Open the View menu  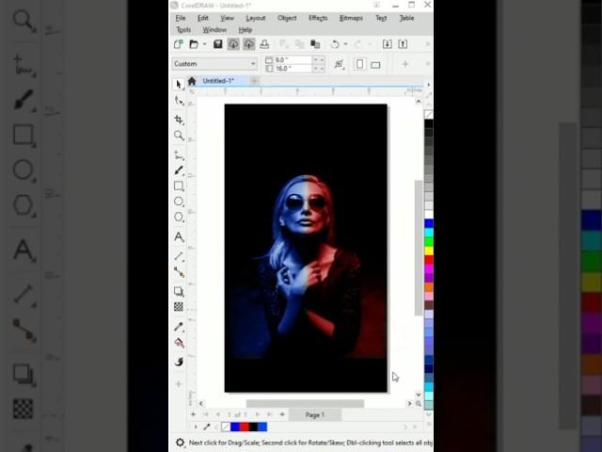[x=227, y=18]
